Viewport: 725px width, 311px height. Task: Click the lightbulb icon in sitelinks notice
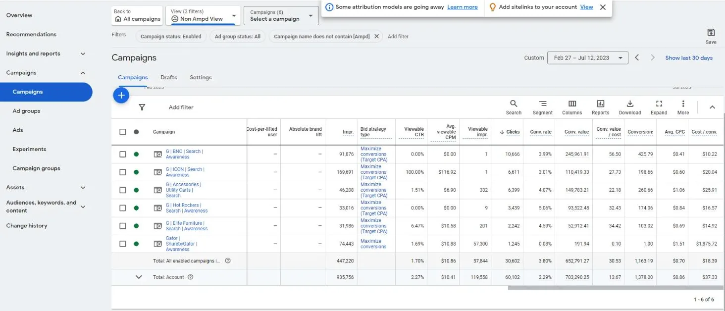coord(492,7)
